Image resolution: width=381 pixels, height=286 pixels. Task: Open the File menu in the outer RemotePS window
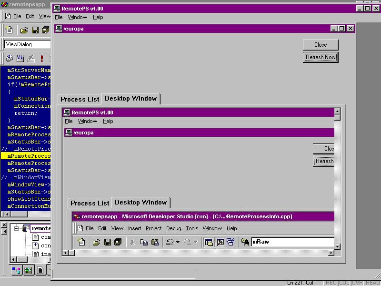click(x=59, y=17)
